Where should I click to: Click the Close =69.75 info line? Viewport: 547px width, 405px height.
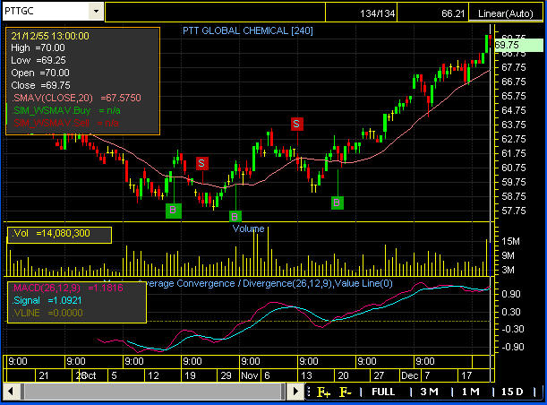pos(40,85)
